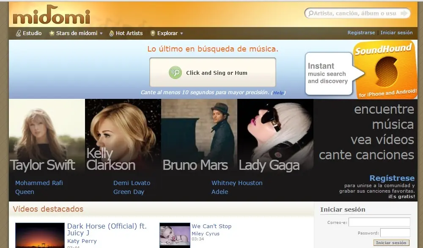
Task: Click the Stars de midomi star icon
Action: tap(52, 33)
